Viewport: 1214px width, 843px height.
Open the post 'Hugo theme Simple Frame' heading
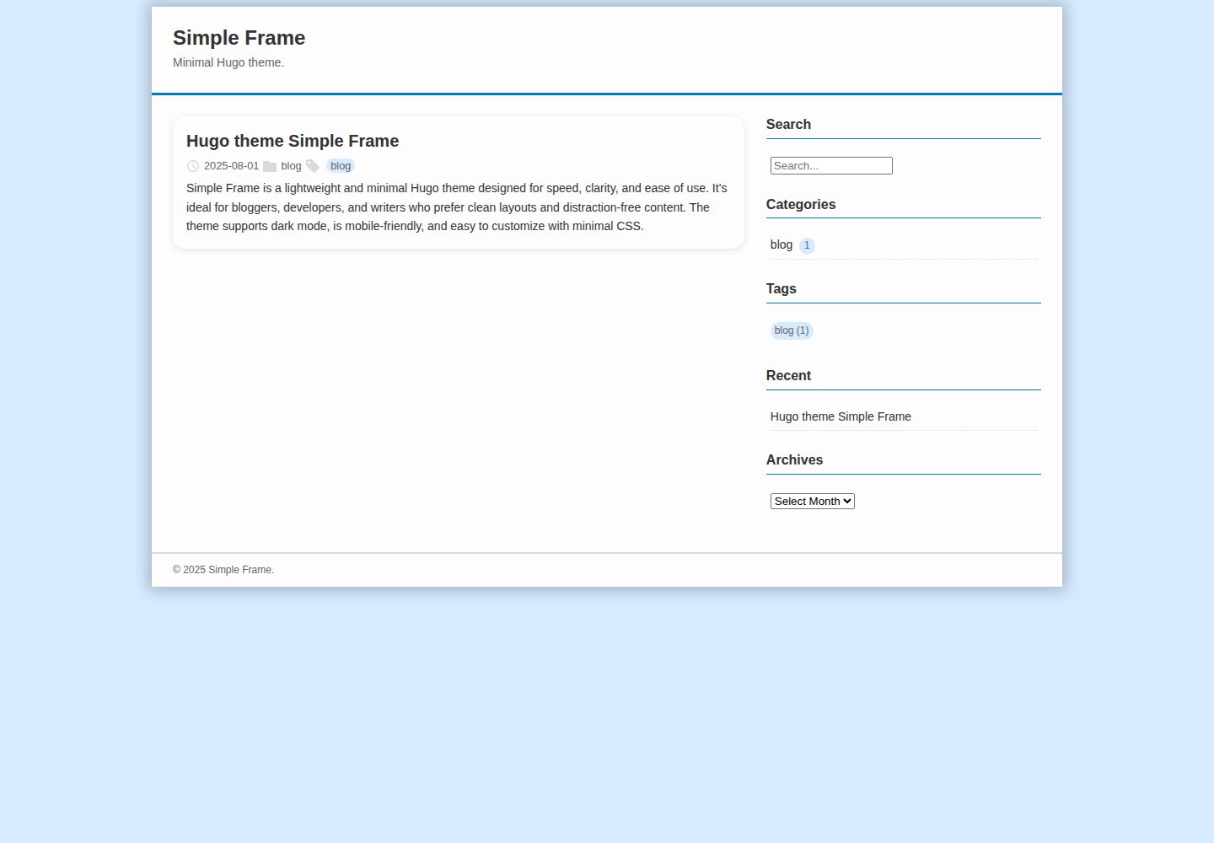point(293,141)
